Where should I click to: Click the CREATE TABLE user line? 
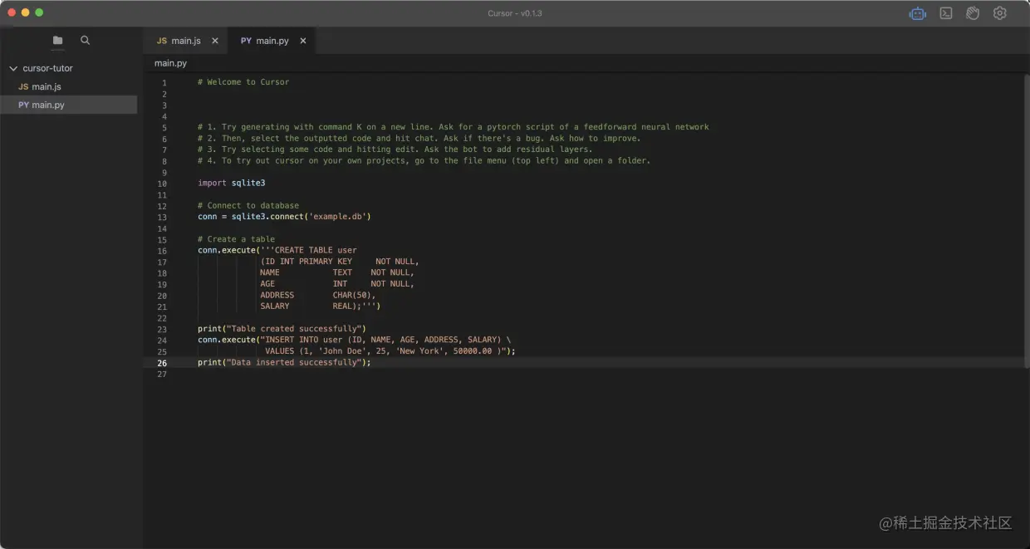(x=277, y=250)
